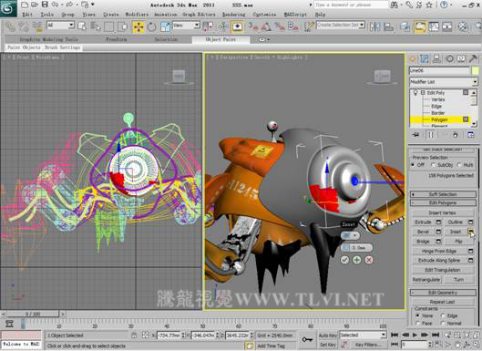Screen dimensions: 482x351
Task: Click the Save file icon in quick access toolbar
Action: (45, 5)
